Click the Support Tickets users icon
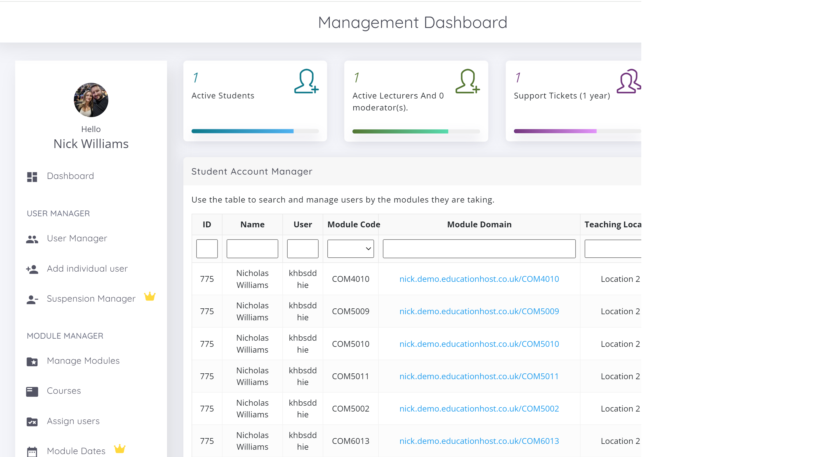Screen dimensions: 827x457 629,81
